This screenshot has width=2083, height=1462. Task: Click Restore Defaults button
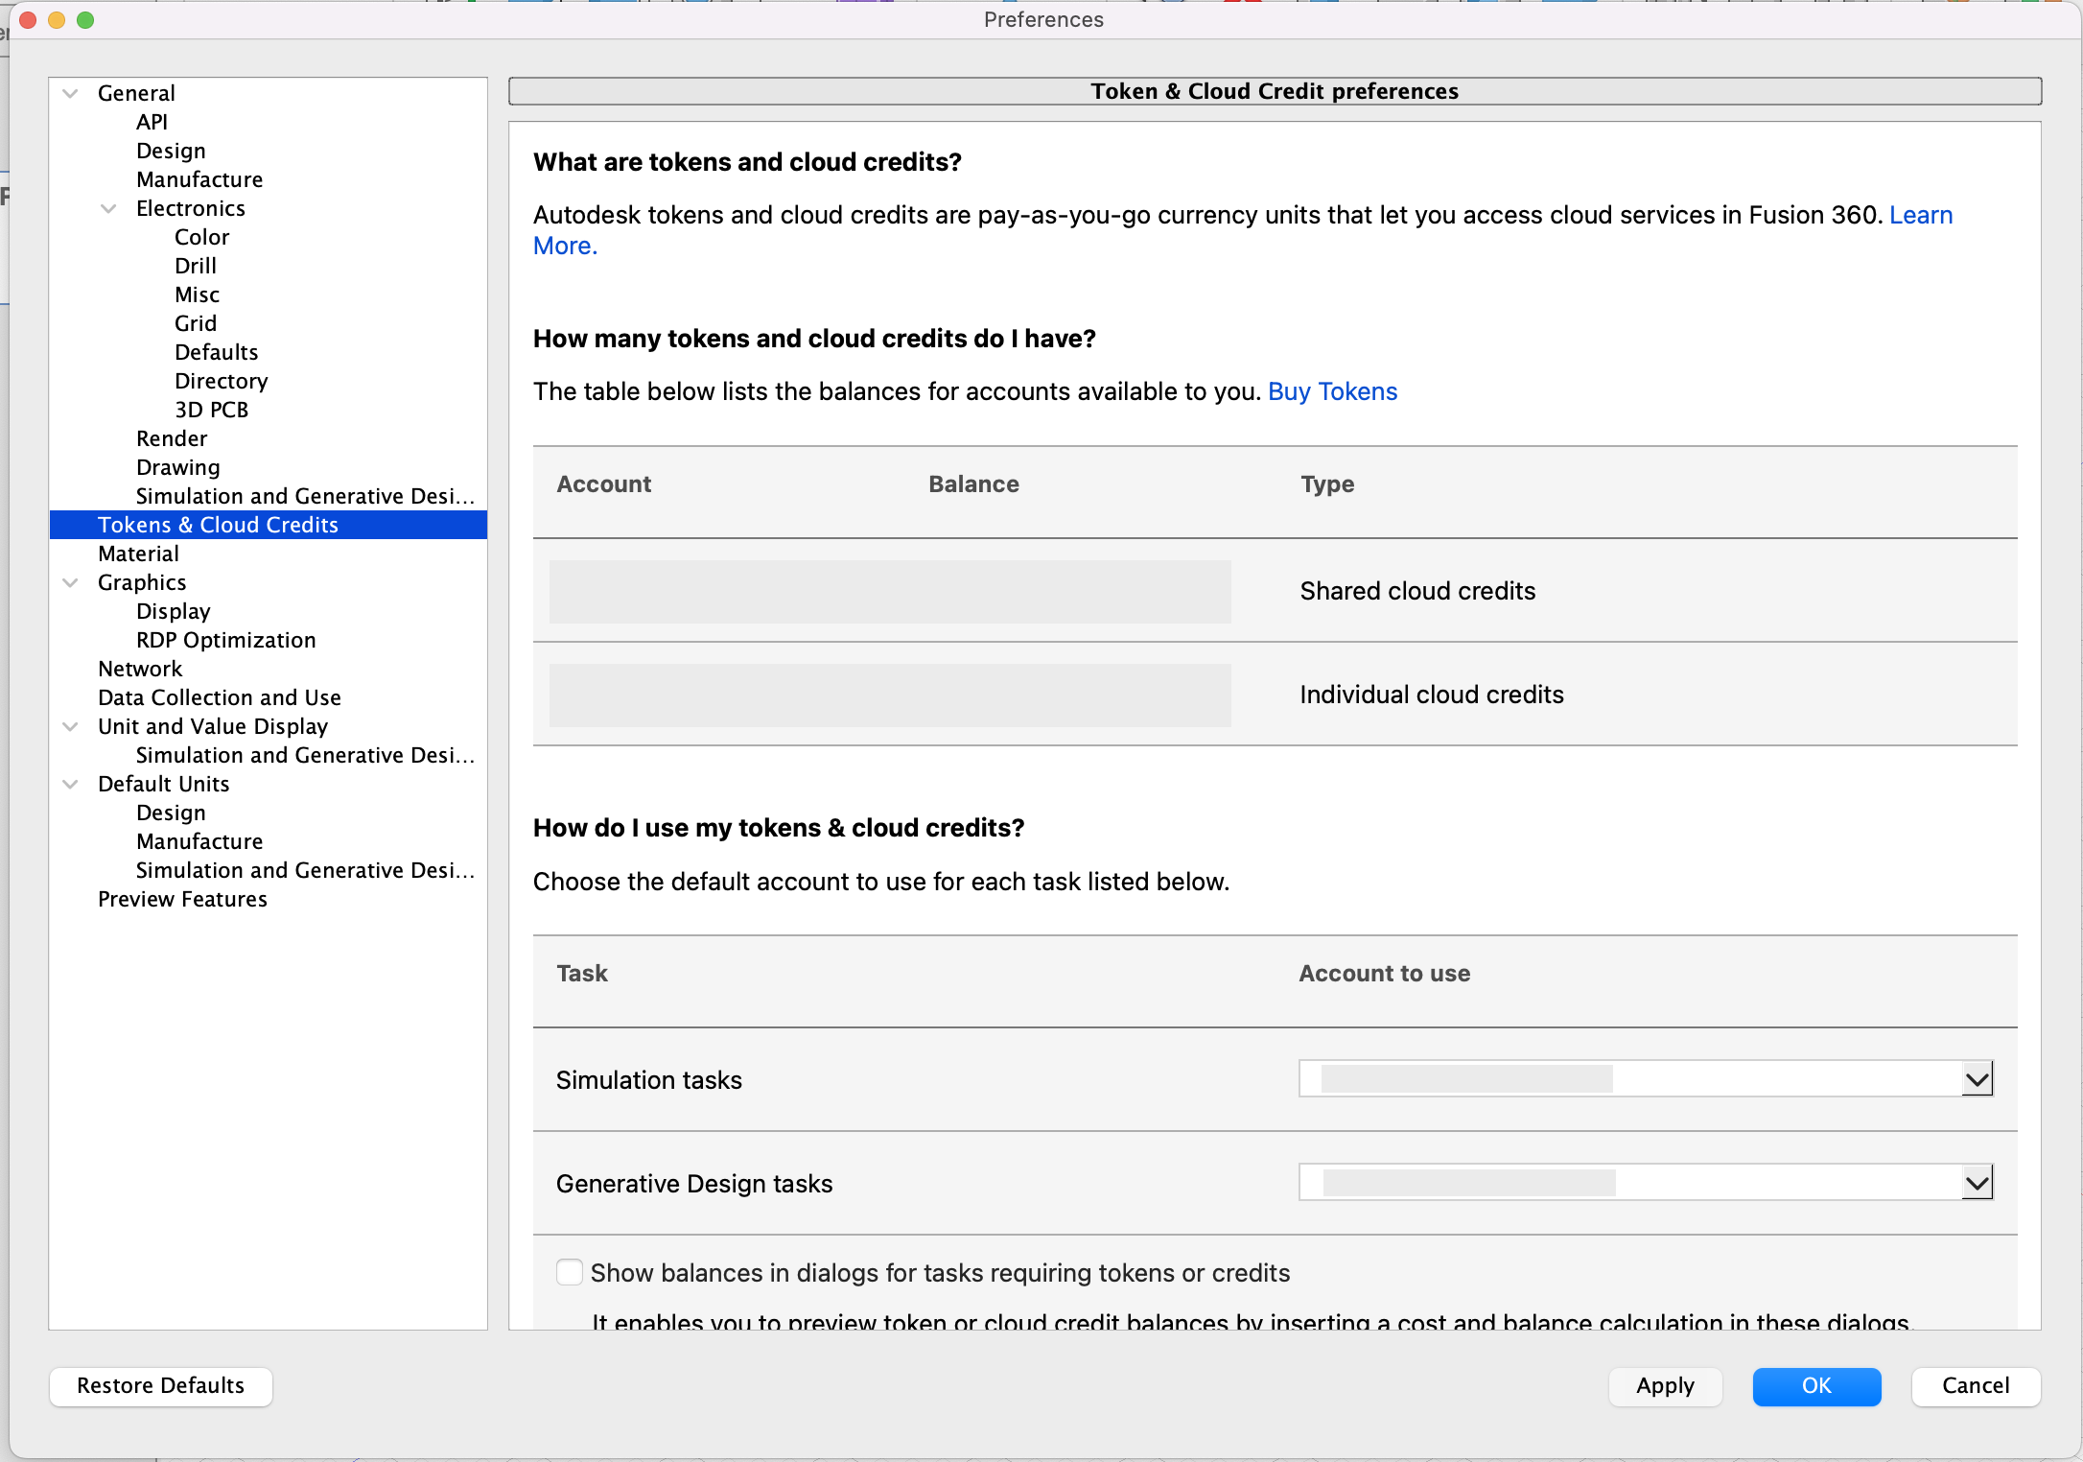[x=160, y=1385]
